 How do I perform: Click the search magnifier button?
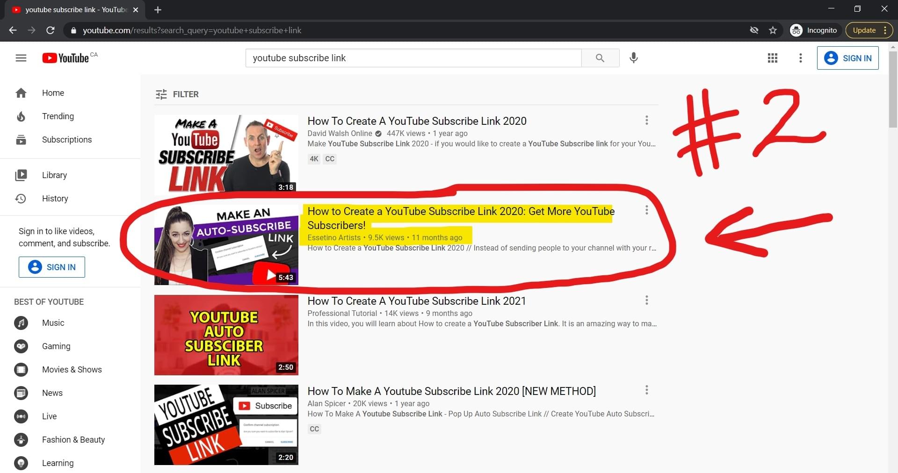coord(601,58)
